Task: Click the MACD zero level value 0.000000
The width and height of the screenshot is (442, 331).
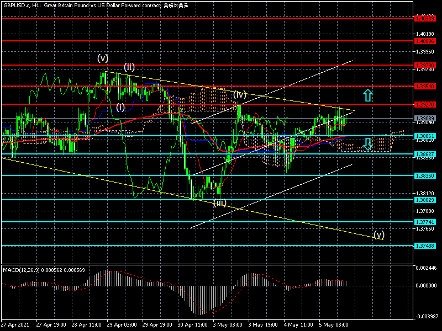Action: click(426, 286)
